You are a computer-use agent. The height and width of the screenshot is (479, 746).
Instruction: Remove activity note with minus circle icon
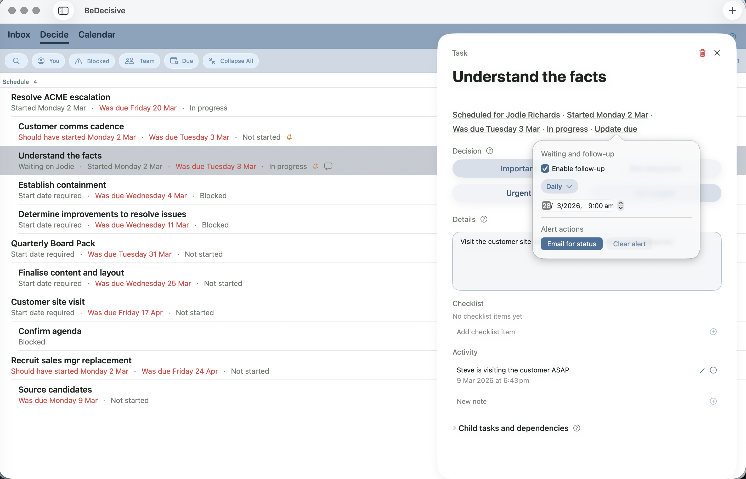(x=713, y=370)
